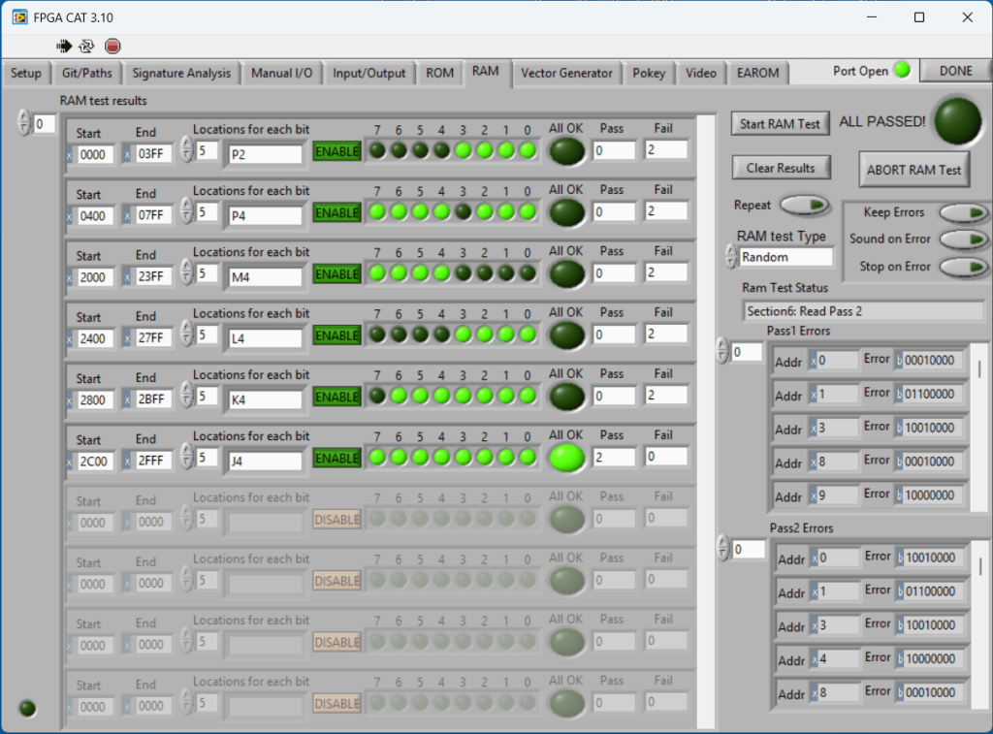Click the Pass1 Errors array index stepper
Image resolution: width=993 pixels, height=734 pixels.
click(721, 352)
